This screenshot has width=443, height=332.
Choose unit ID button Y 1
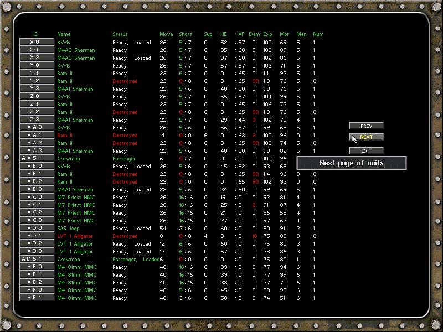(x=37, y=73)
